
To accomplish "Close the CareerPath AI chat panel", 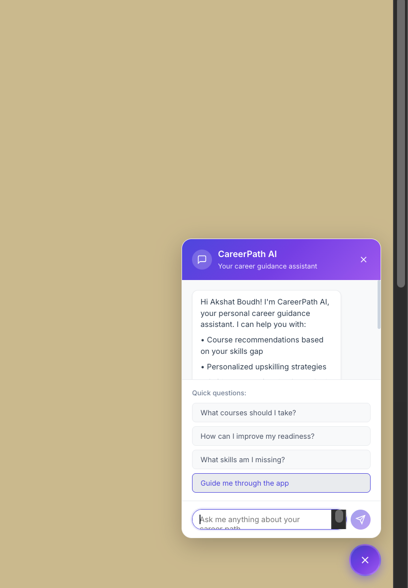I will pos(364,260).
